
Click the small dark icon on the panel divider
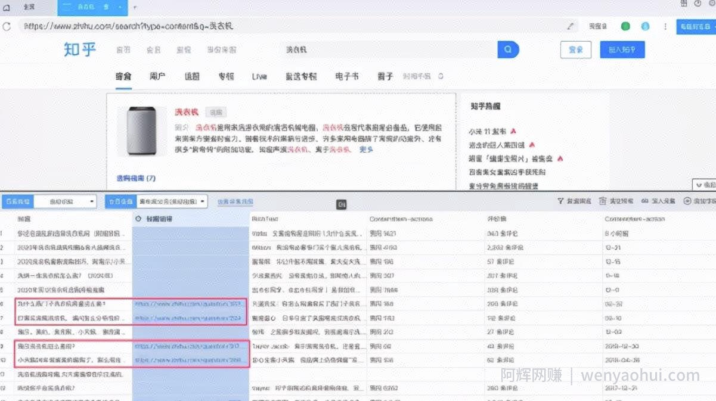coord(342,204)
